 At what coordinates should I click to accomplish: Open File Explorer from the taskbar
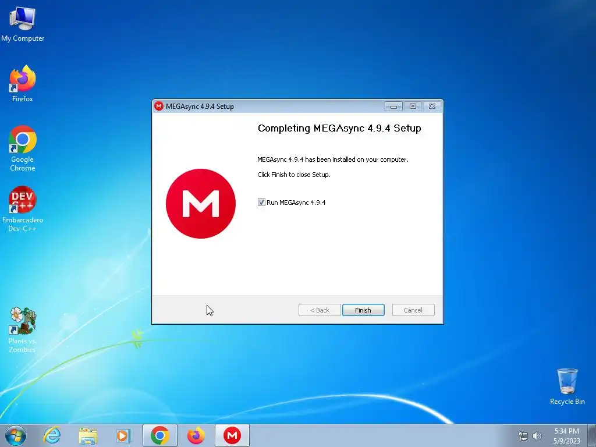[x=88, y=435]
